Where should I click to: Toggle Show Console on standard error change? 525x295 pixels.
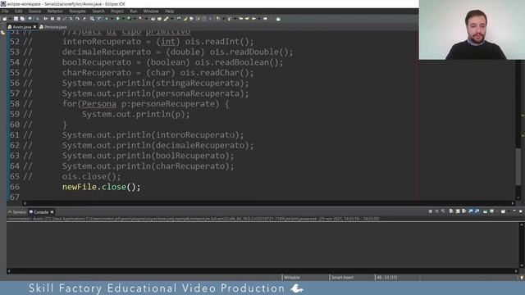click(477, 211)
